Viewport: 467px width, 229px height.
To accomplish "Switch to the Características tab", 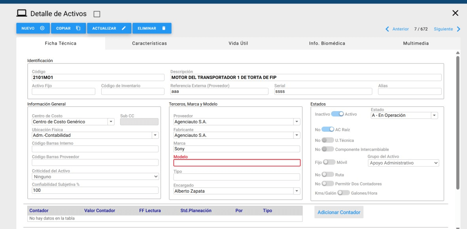I will point(149,43).
